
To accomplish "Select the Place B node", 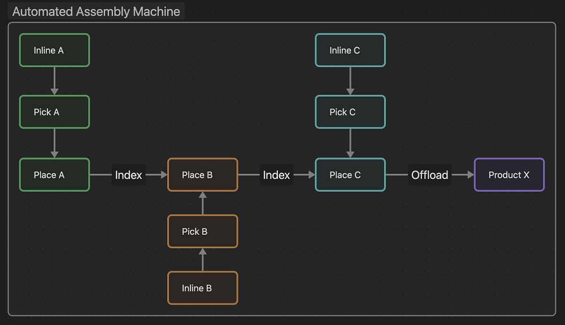I will coord(202,175).
